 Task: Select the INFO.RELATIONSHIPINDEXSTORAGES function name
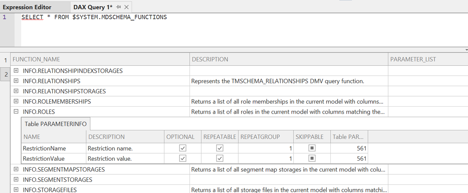click(x=73, y=71)
